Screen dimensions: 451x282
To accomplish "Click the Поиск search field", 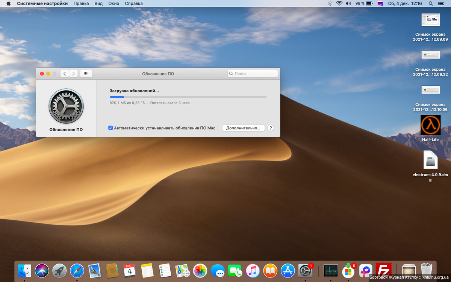I will (x=253, y=74).
